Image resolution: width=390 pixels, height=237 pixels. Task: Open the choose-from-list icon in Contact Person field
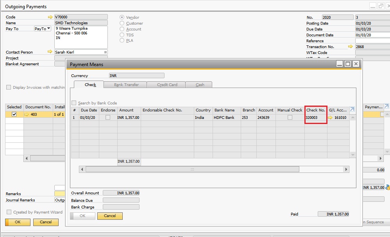(x=105, y=52)
